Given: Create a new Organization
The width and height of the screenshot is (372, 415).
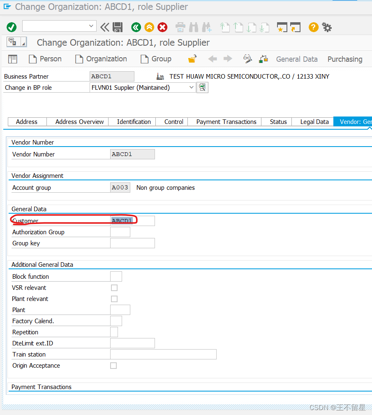Looking at the screenshot, I should [x=101, y=59].
